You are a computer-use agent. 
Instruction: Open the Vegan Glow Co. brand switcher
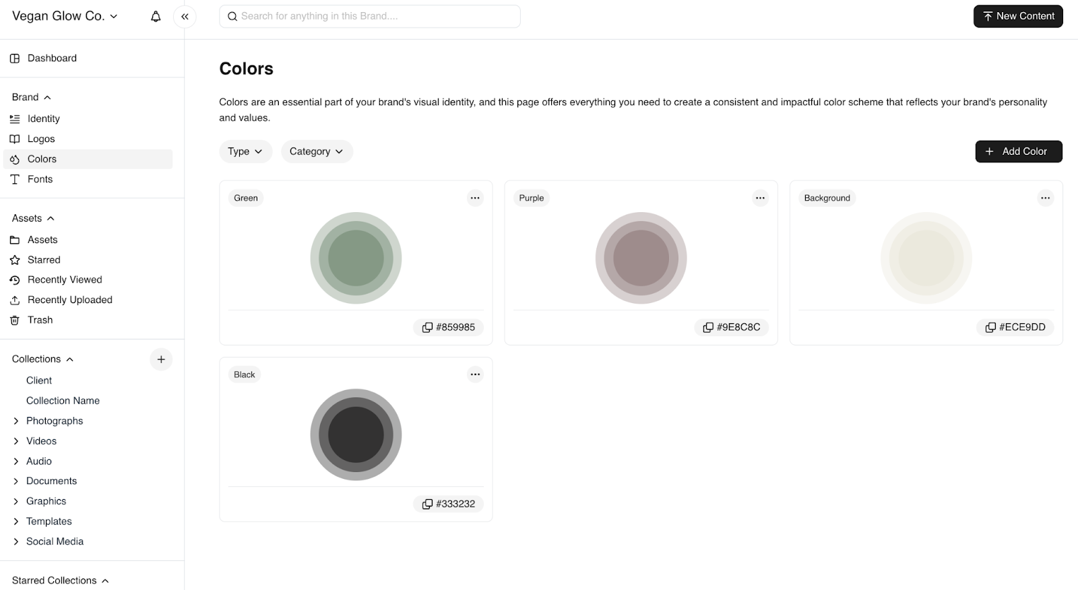[65, 16]
